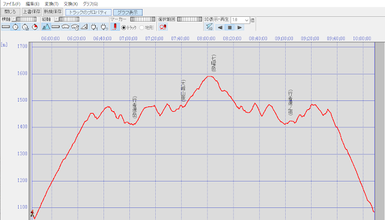Adjust the マーカー slider
The width and height of the screenshot is (385, 220).
[x=143, y=19]
